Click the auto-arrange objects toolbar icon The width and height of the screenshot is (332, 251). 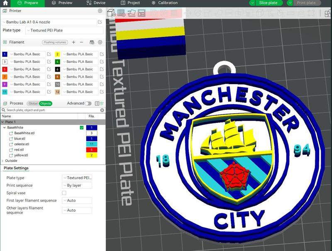pos(131,13)
